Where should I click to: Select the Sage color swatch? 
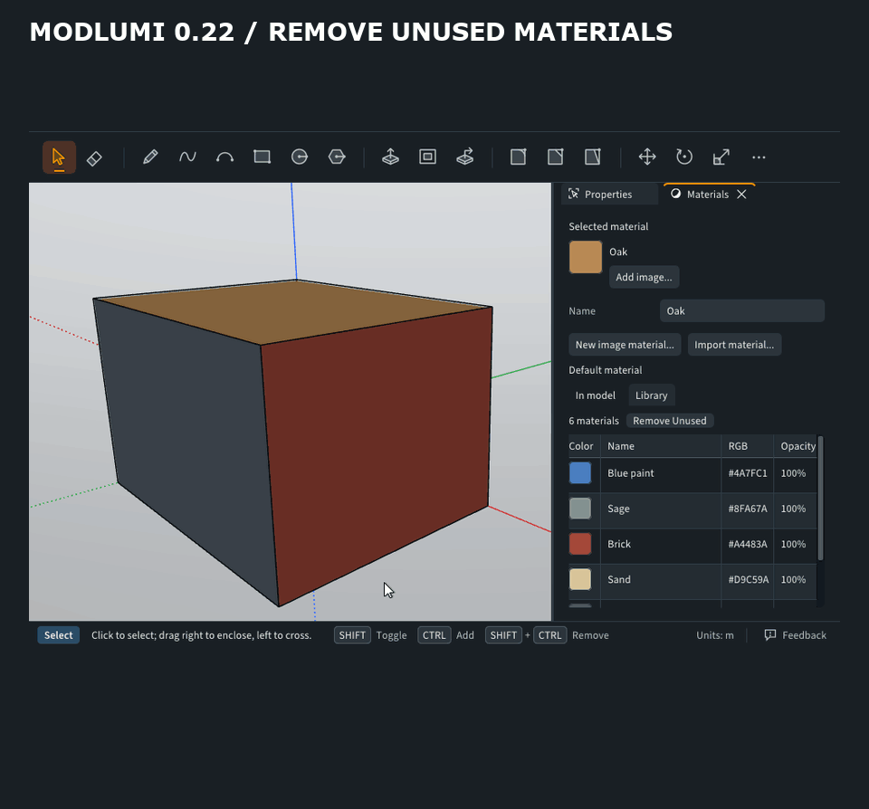coord(579,509)
